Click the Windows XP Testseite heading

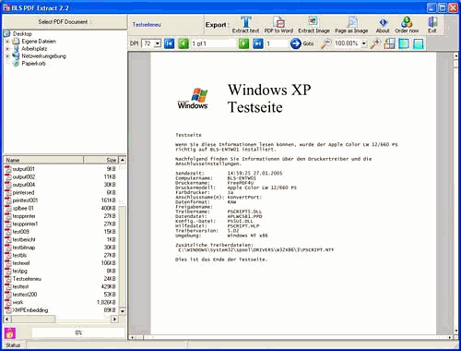point(269,99)
